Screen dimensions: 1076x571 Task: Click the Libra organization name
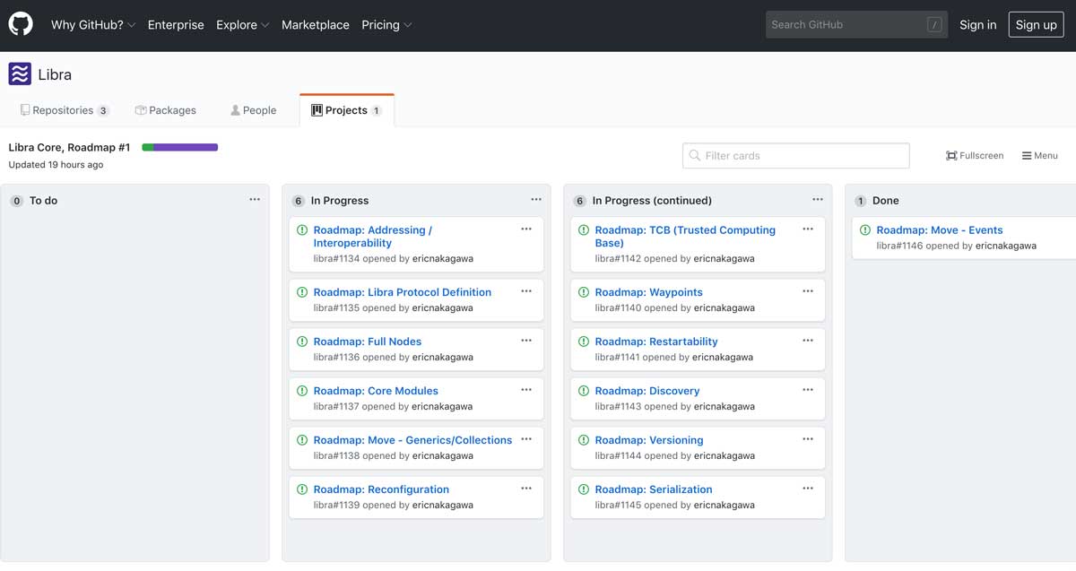pos(55,74)
